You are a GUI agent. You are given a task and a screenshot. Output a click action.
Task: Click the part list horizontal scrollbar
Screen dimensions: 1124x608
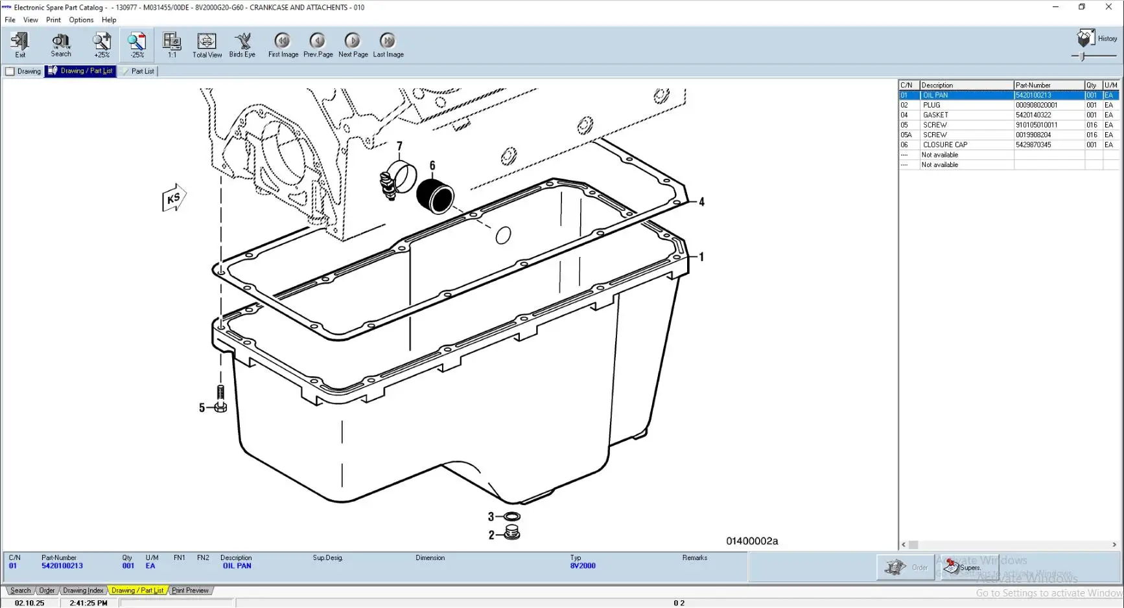coord(1009,545)
